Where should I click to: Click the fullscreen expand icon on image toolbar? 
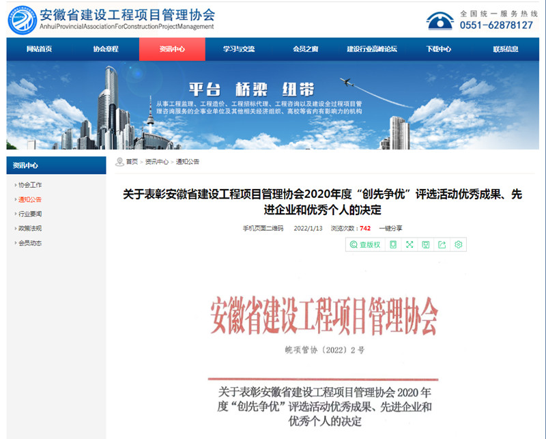409,244
